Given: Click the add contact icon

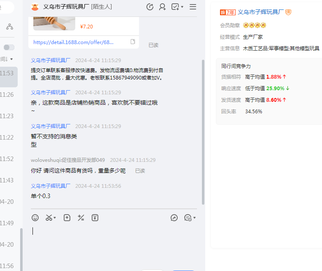Looking at the screenshot, I should (162, 7).
